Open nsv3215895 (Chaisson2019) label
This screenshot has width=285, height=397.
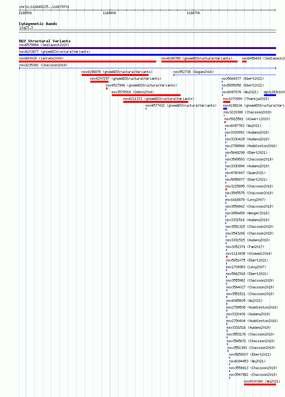pos(249,186)
